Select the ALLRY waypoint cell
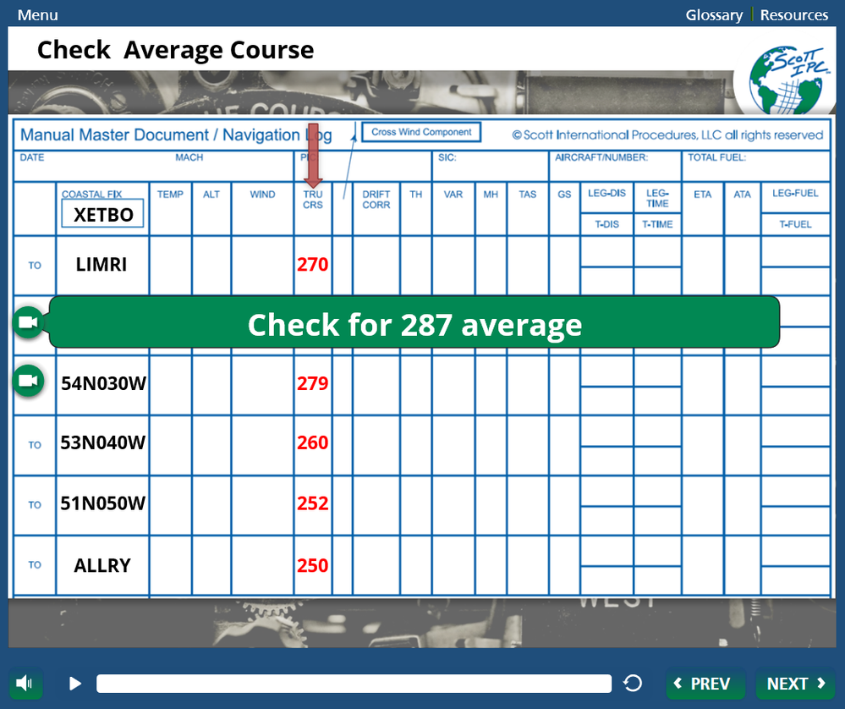The height and width of the screenshot is (709, 845). click(102, 565)
